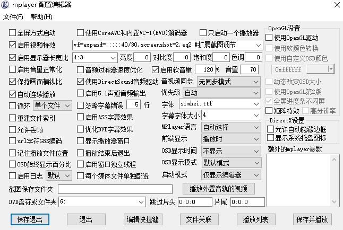
Task: Click 保存并播放 button
Action: 312,219
